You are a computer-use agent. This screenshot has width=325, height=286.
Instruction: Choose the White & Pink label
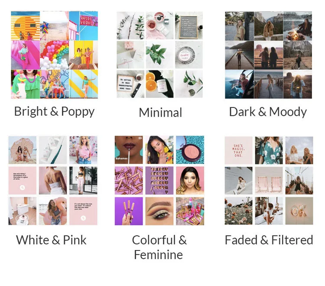pyautogui.click(x=51, y=240)
